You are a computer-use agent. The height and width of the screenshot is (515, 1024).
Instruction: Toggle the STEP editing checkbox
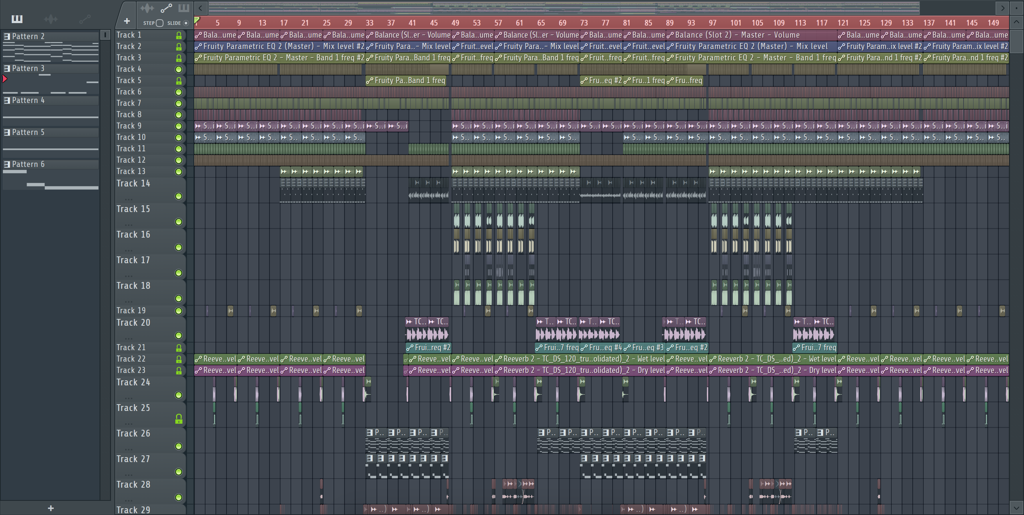point(159,23)
